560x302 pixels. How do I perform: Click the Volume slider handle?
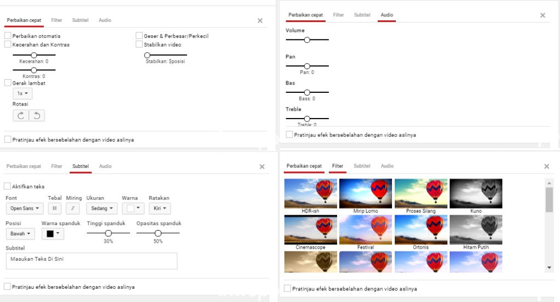[307, 40]
